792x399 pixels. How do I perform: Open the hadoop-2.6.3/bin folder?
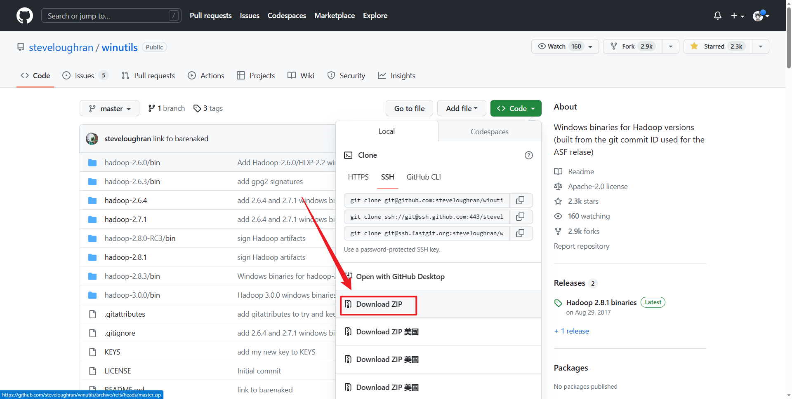pos(132,182)
